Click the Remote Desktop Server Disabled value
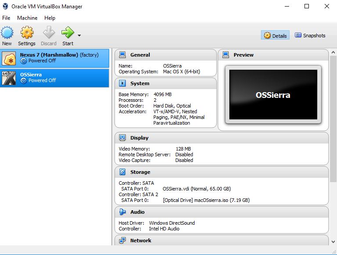The image size is (337, 255). [x=184, y=154]
